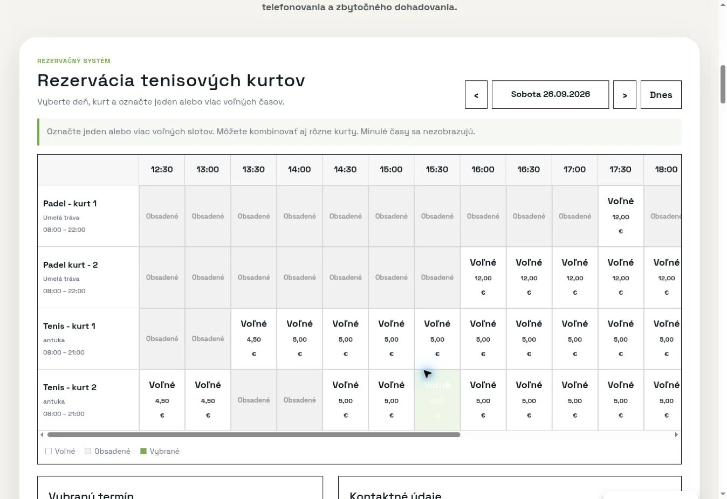The image size is (727, 499).
Task: Click the Obsadené legend swatch
Action: [88, 452]
